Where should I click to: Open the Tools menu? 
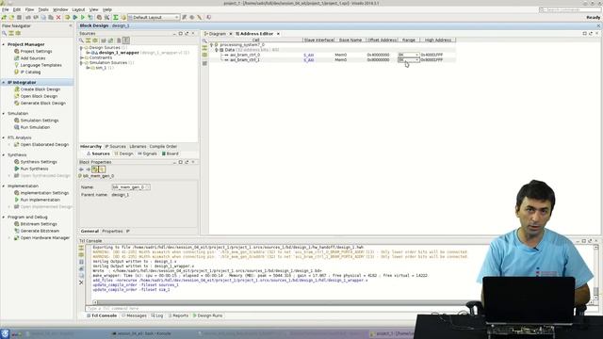43,9
